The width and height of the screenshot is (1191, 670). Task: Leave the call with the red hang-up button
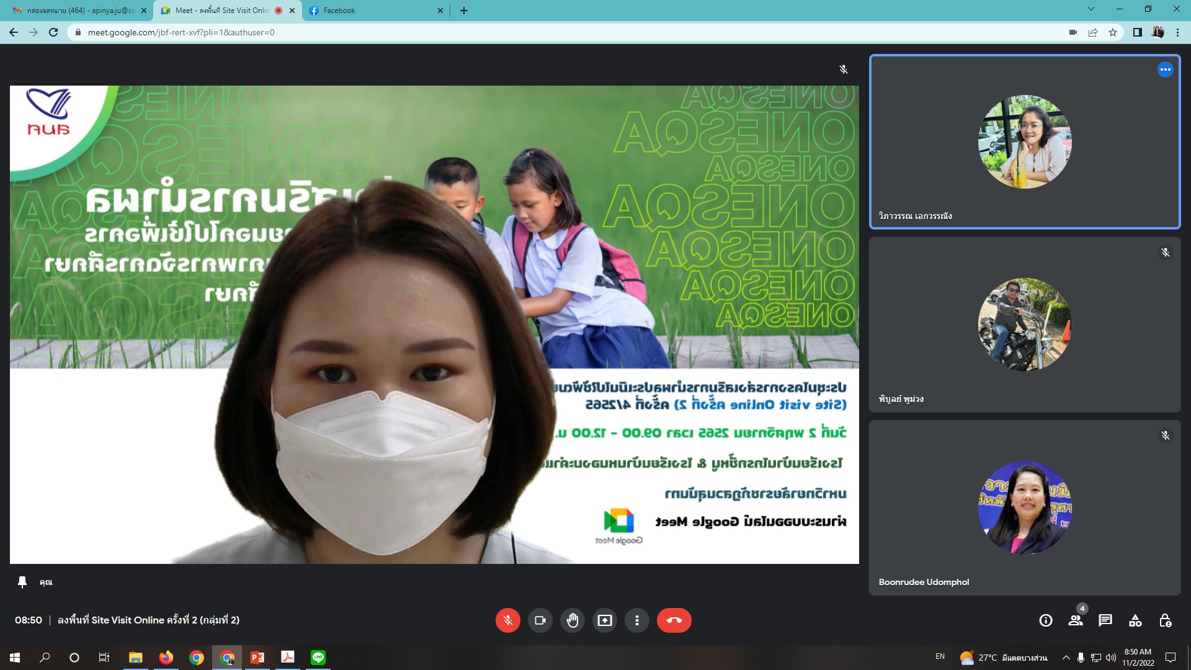[x=674, y=620]
